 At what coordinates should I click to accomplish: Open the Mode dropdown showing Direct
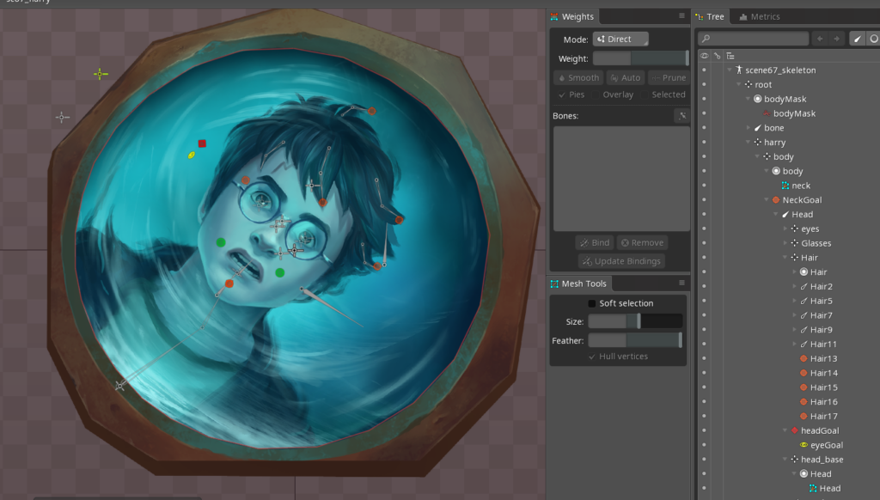pos(620,39)
